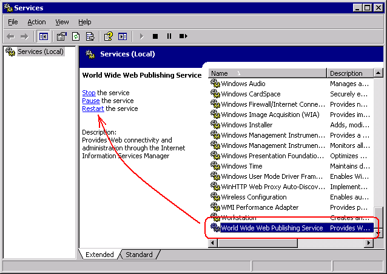
Task: Click the vertical scrollbar up arrow
Action: tap(379, 73)
